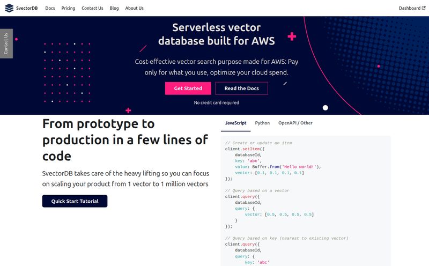Click the "value: Buffer.from('Hello world!')" line

point(278,167)
